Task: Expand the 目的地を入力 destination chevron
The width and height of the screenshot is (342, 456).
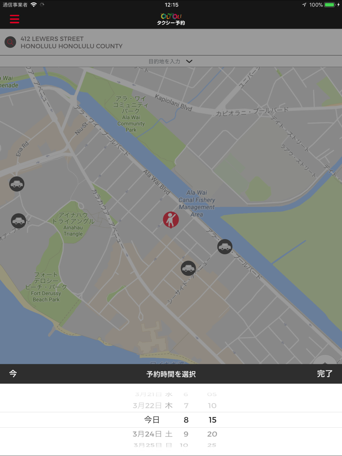Action: click(189, 61)
